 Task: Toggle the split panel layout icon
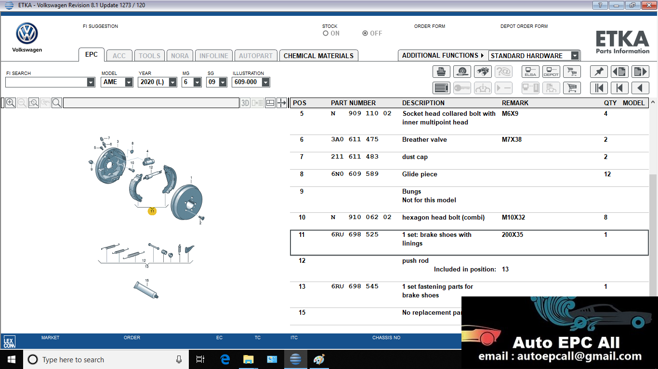270,103
